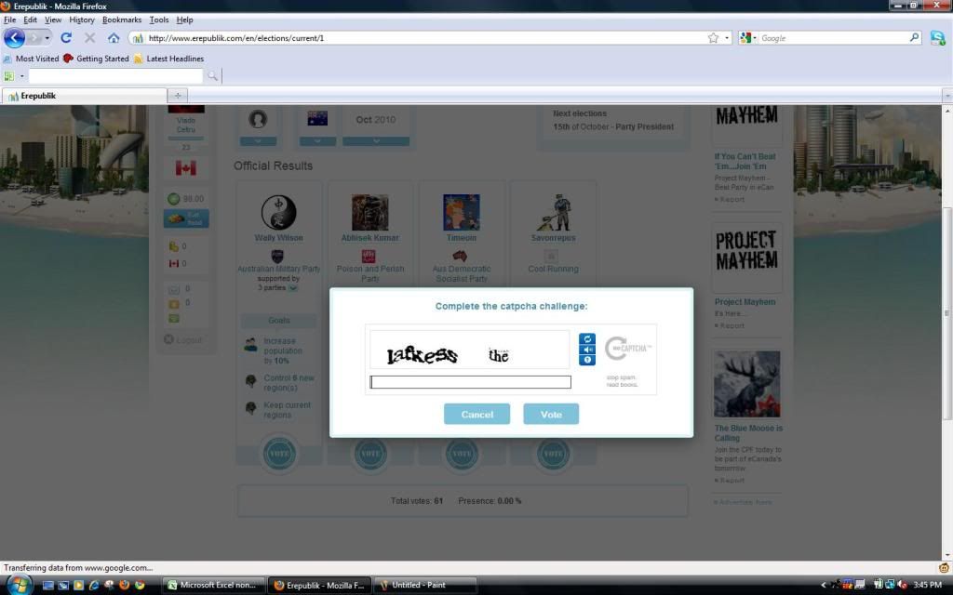
Task: Click the Windows Start orb
Action: coord(17,585)
